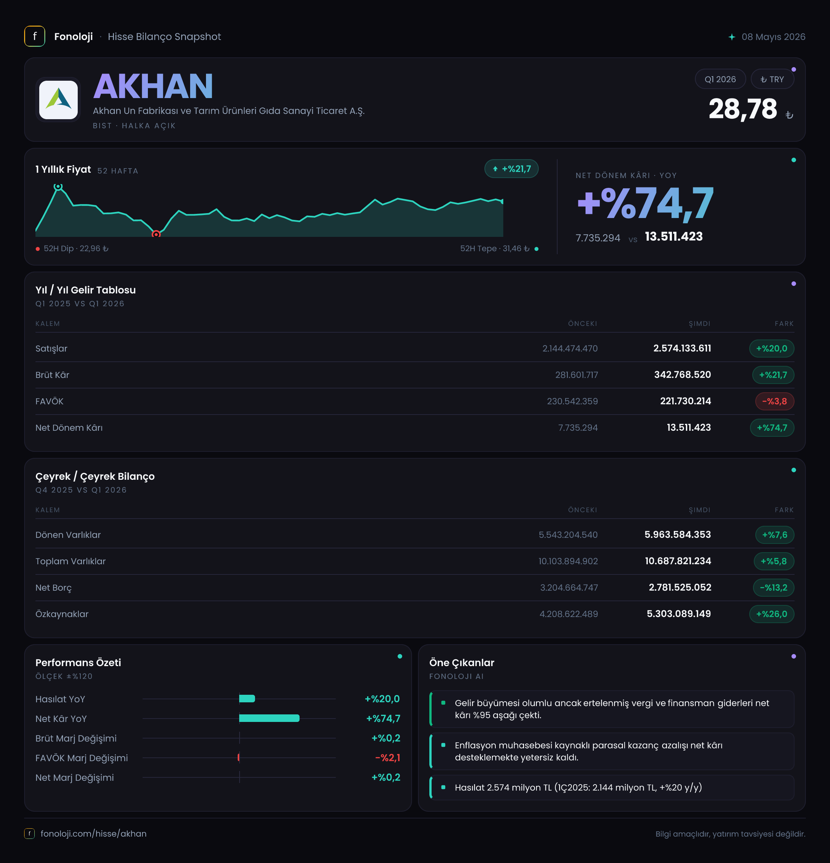This screenshot has height=863, width=830.
Task: Click the FAVÖK Marj Değişimi red bar
Action: point(238,757)
